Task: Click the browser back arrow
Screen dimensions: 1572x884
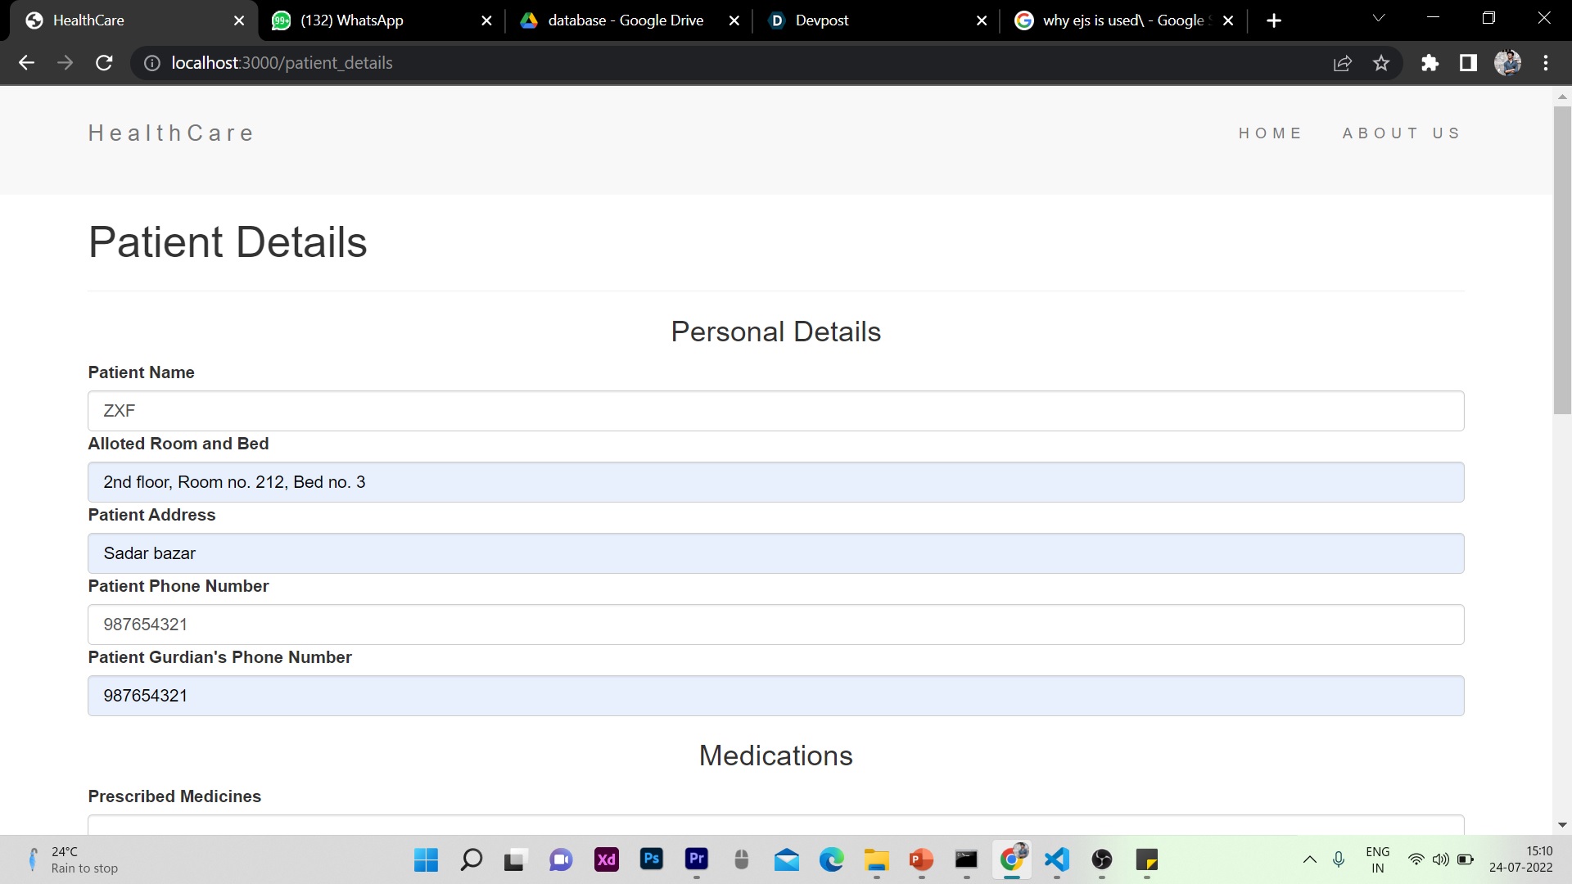Action: [26, 63]
